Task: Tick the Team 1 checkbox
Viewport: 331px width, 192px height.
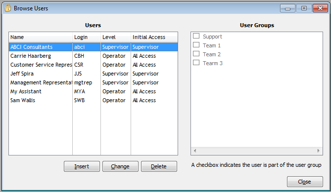Action: [196, 45]
